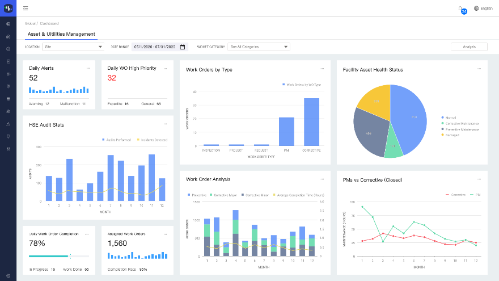Open Work Order Analysis ellipsis menu
The width and height of the screenshot is (499, 281).
point(322,179)
